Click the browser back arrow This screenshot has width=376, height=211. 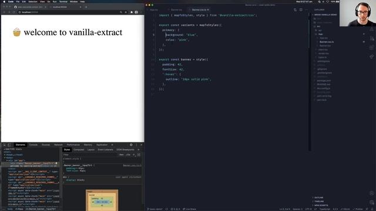(4, 12)
